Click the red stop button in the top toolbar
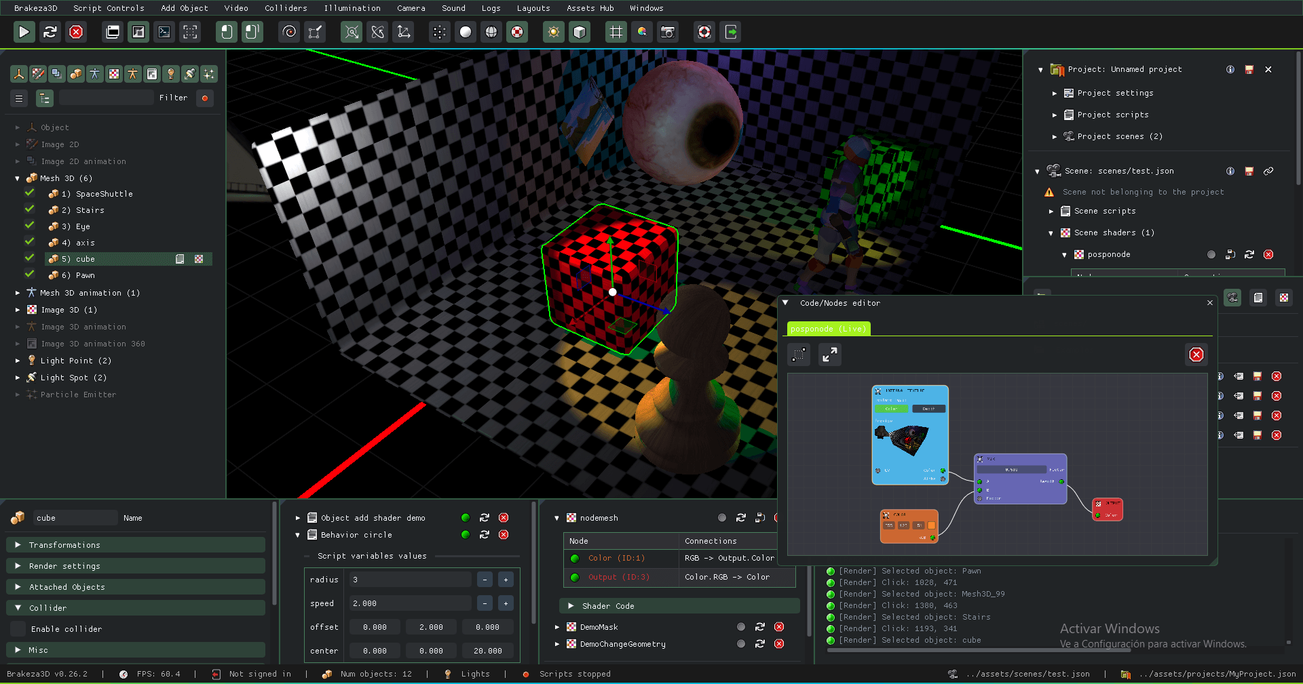 pyautogui.click(x=76, y=32)
